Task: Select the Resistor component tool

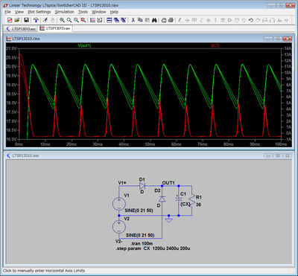Action: [201, 20]
